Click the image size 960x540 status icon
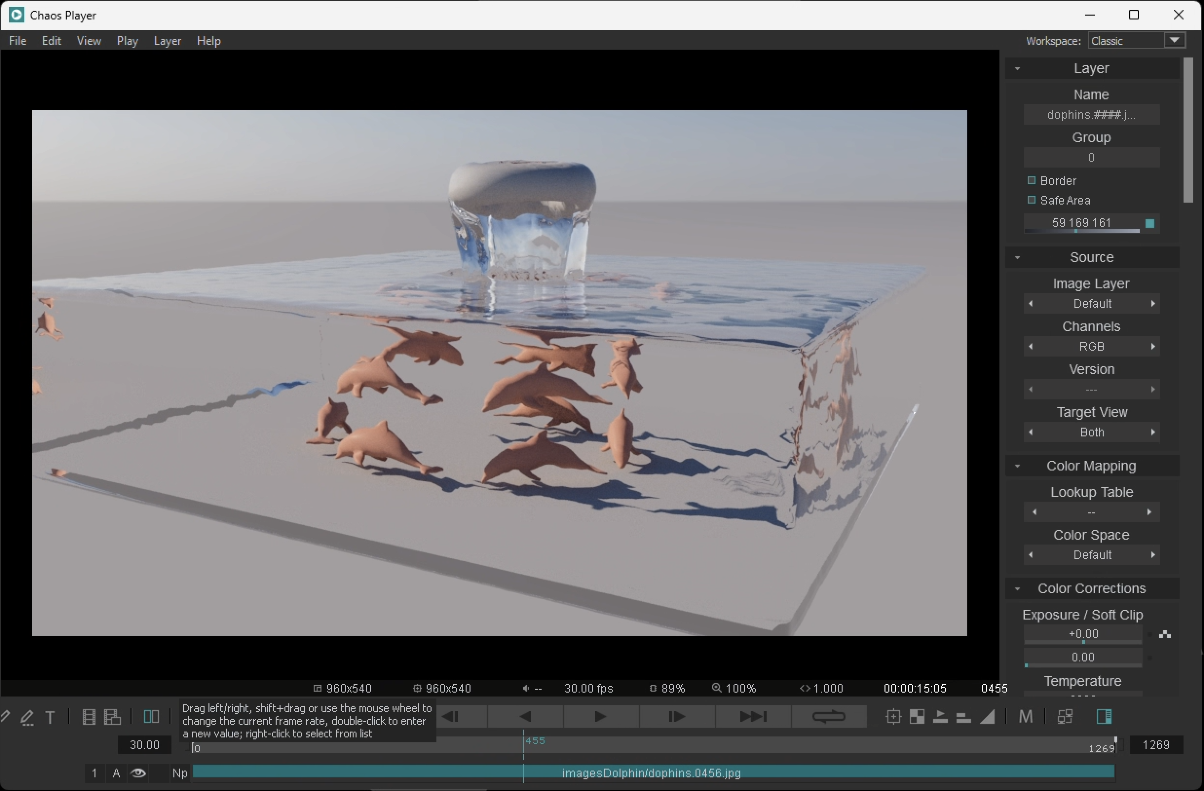Screen dimensions: 1204x791 tap(317, 688)
